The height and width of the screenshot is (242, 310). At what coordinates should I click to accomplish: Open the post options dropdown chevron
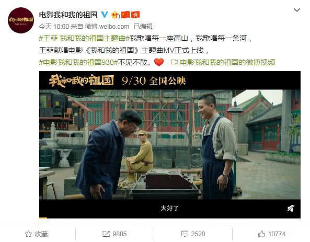(x=297, y=10)
